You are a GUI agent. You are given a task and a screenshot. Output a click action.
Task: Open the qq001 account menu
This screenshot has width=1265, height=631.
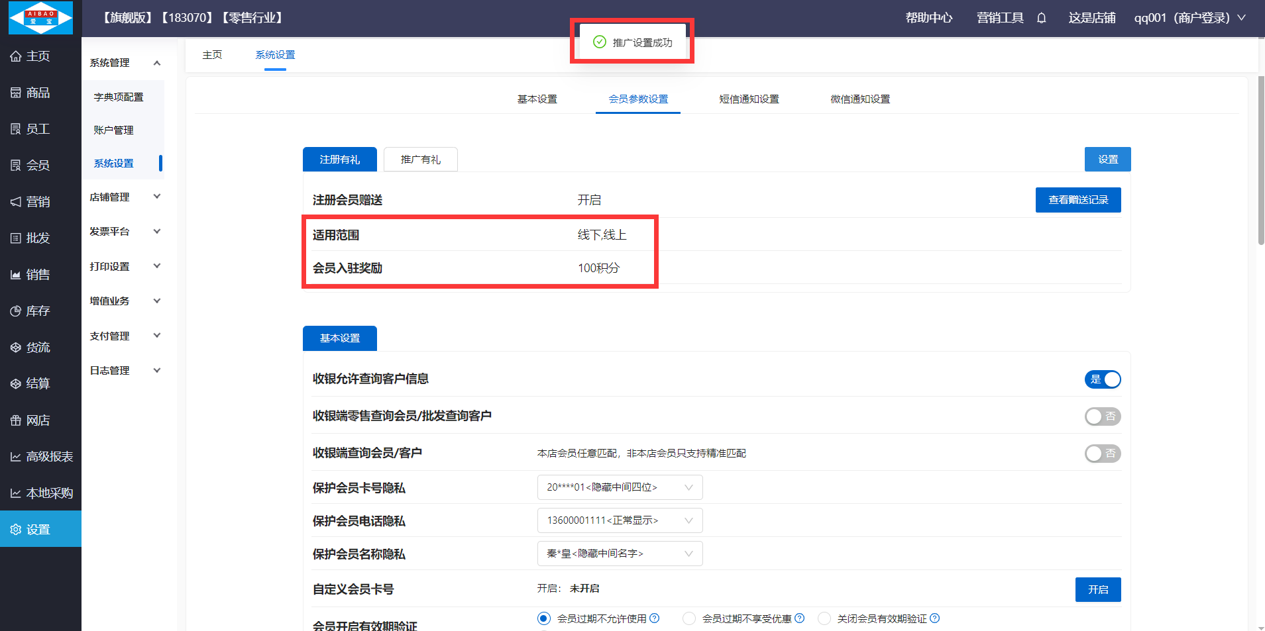1189,18
